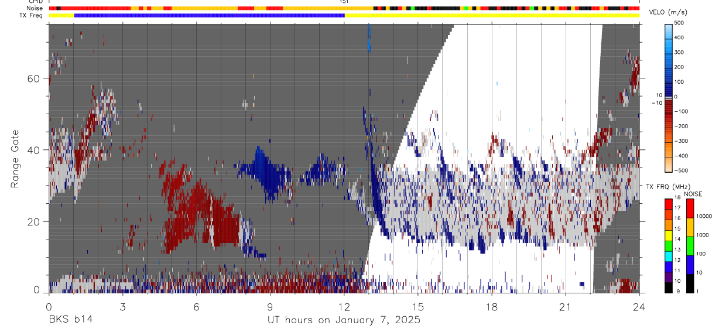Click the −100 tick on velocity colorbar
The image size is (719, 332).
click(680, 111)
